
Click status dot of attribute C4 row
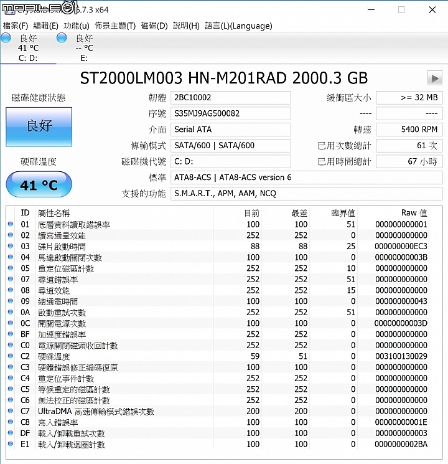point(11,377)
